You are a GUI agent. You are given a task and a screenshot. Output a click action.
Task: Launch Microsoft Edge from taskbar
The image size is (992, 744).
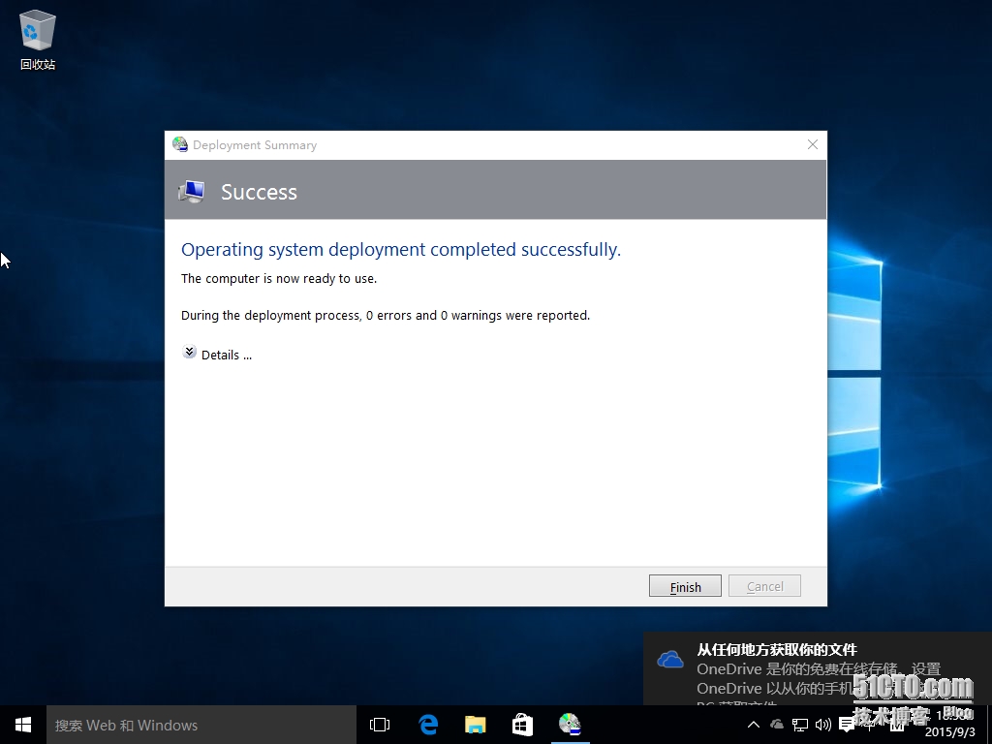(428, 725)
